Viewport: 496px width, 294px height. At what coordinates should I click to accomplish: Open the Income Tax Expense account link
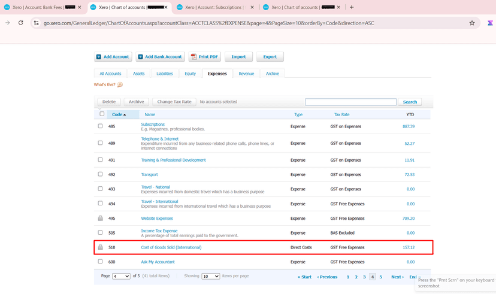(159, 231)
